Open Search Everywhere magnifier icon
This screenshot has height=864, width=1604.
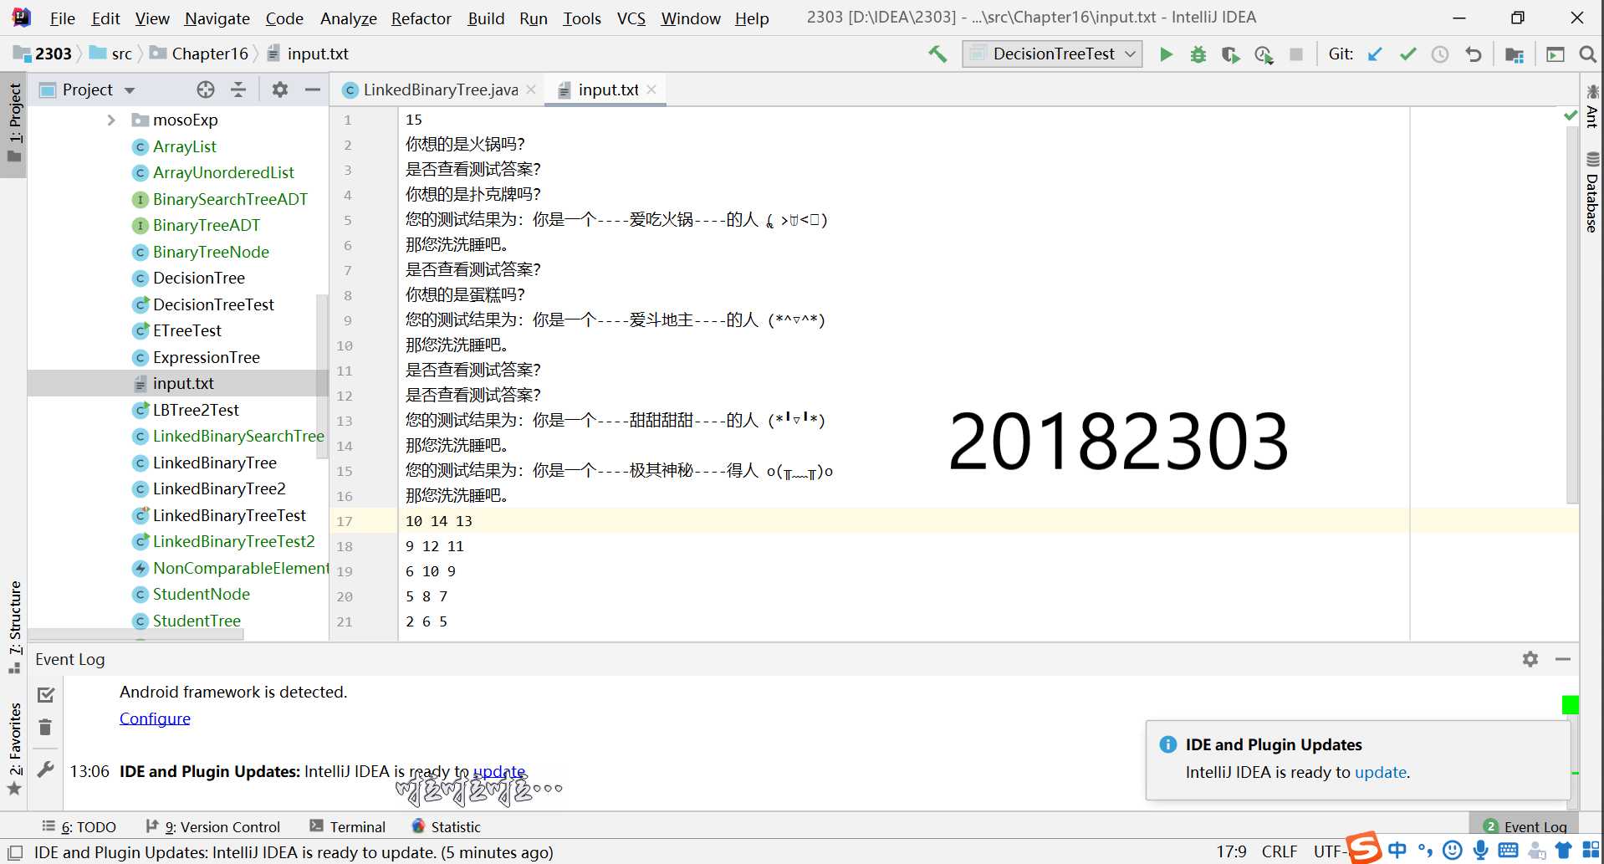coord(1587,54)
